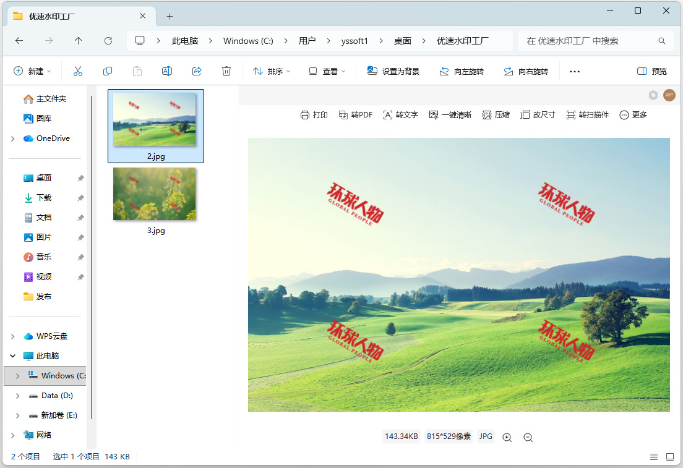The image size is (683, 468).
Task: Switch to details list view icon
Action: point(654,457)
